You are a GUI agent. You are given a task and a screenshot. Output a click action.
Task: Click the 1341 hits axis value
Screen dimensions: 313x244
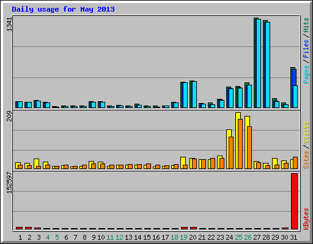click(x=9, y=24)
